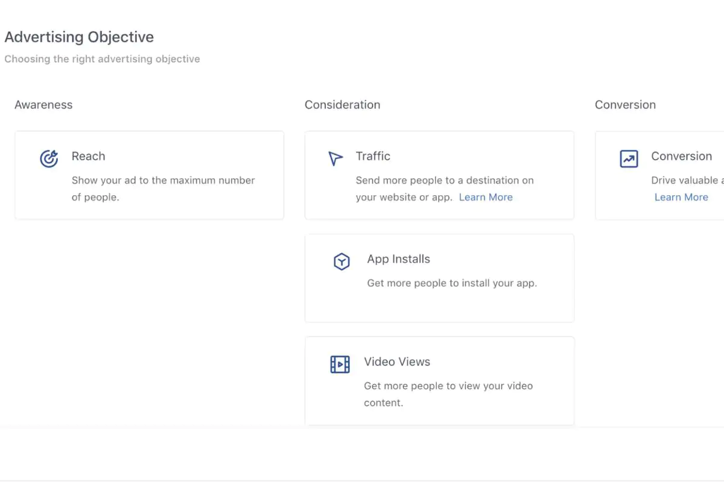724x482 pixels.
Task: Click the Traffic cursor arrow icon
Action: coord(335,158)
